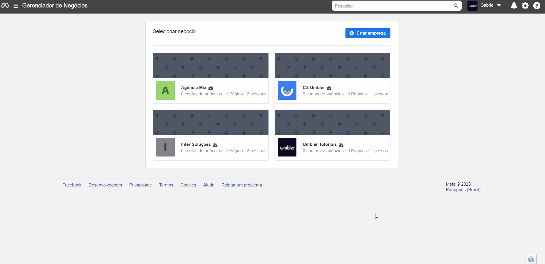Open the hamburger navigation menu
Screen dimensions: 545x264
click(16, 6)
